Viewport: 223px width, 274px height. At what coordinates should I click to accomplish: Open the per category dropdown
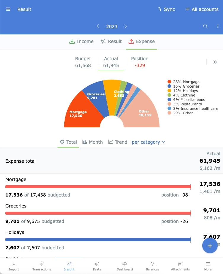coord(148,142)
